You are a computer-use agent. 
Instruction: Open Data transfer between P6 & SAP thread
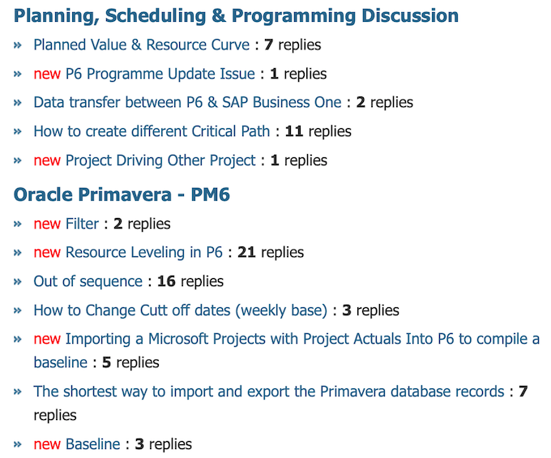pos(187,103)
